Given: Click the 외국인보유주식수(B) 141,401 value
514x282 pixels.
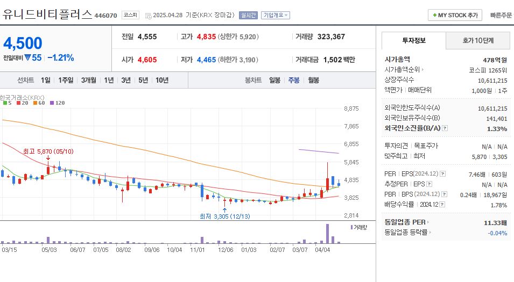Looking at the screenshot, I should [x=497, y=119].
